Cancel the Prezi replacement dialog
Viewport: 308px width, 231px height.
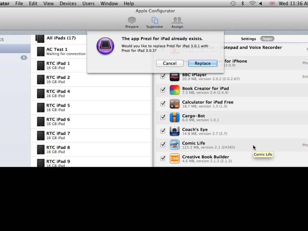click(169, 63)
